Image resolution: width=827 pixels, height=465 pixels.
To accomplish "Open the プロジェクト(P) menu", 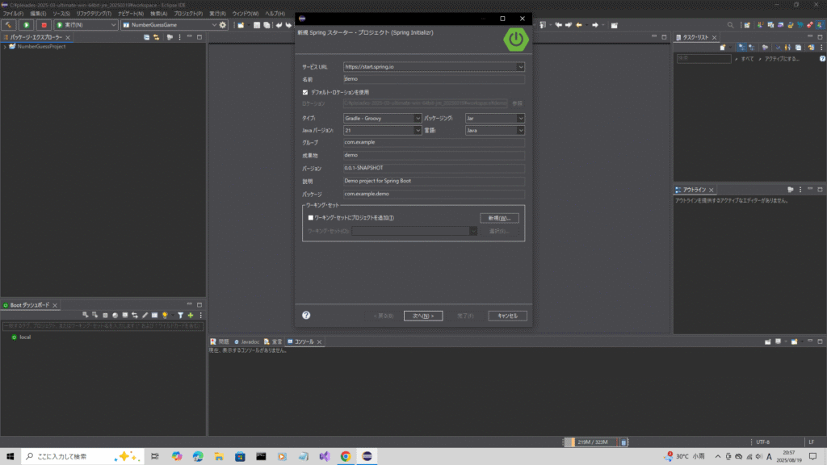I will (187, 14).
